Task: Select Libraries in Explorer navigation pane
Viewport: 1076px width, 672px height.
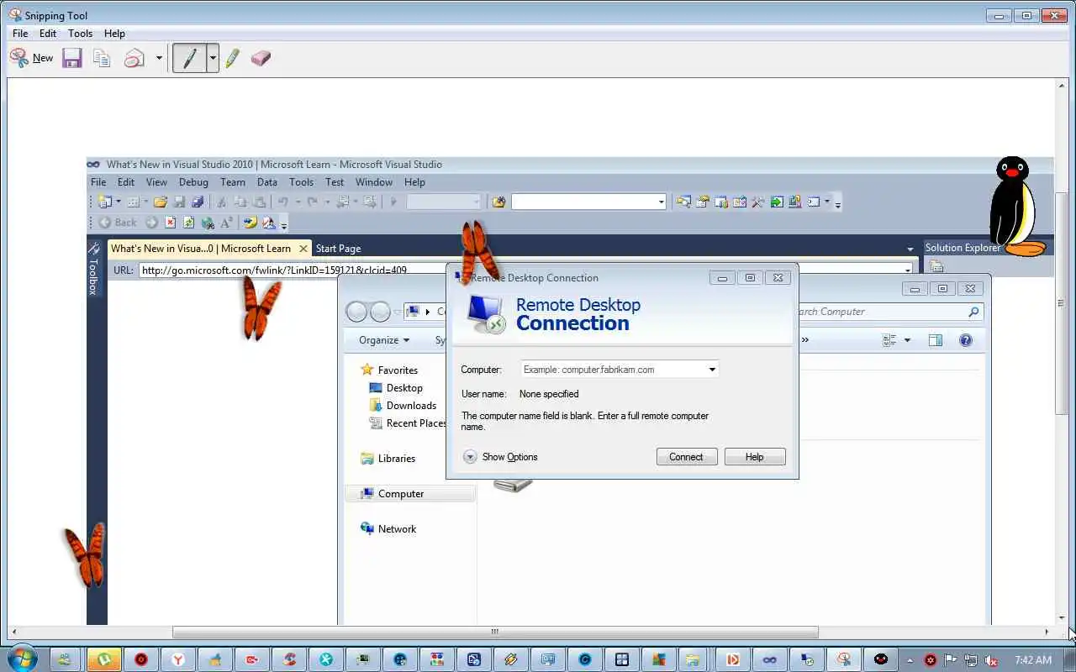Action: click(388, 459)
